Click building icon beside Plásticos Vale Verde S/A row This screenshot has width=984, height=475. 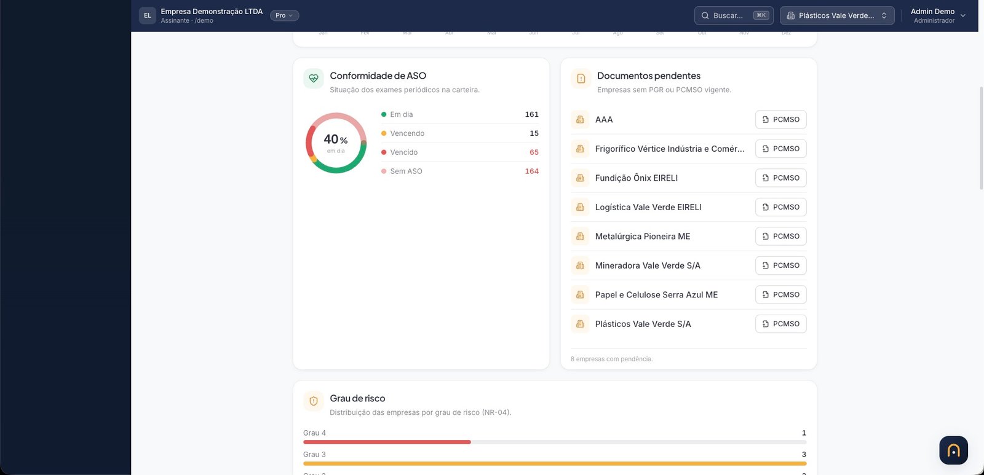tap(580, 324)
